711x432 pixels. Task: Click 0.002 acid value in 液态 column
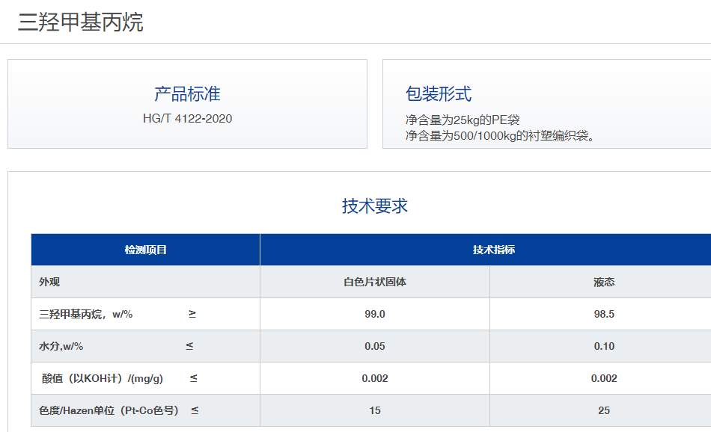click(x=604, y=379)
